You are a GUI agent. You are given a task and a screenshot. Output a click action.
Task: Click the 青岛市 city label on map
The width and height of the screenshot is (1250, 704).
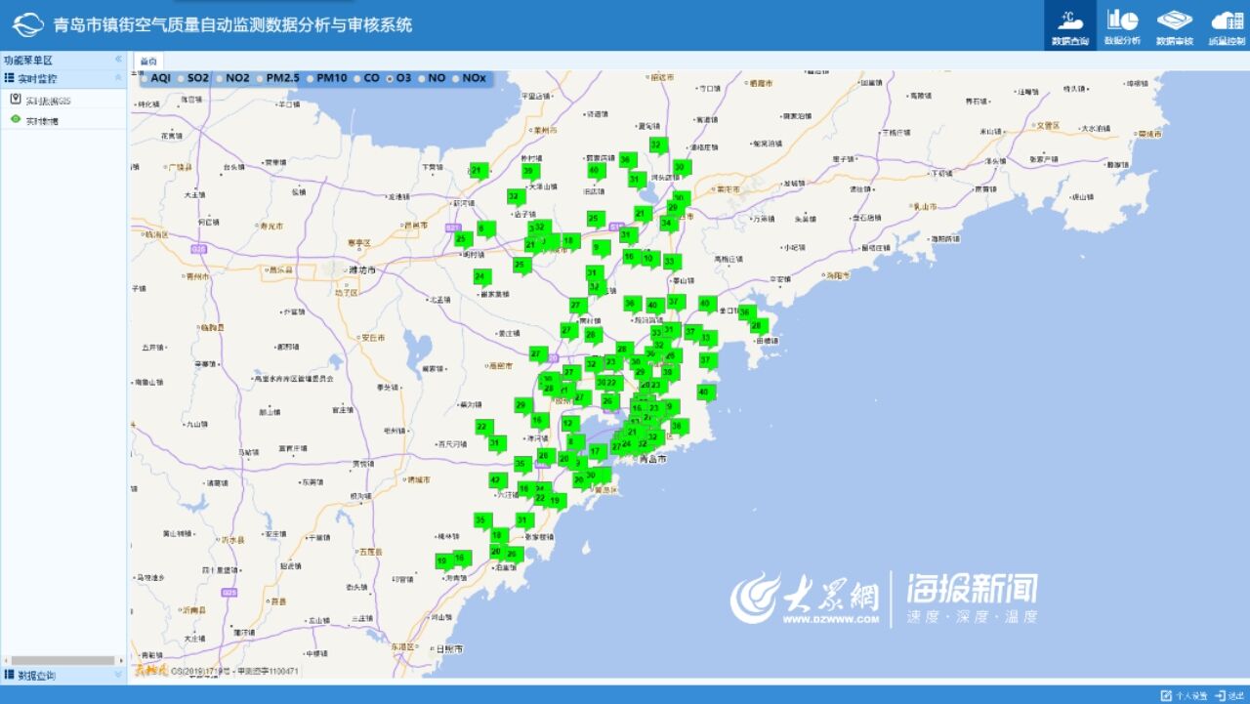651,458
